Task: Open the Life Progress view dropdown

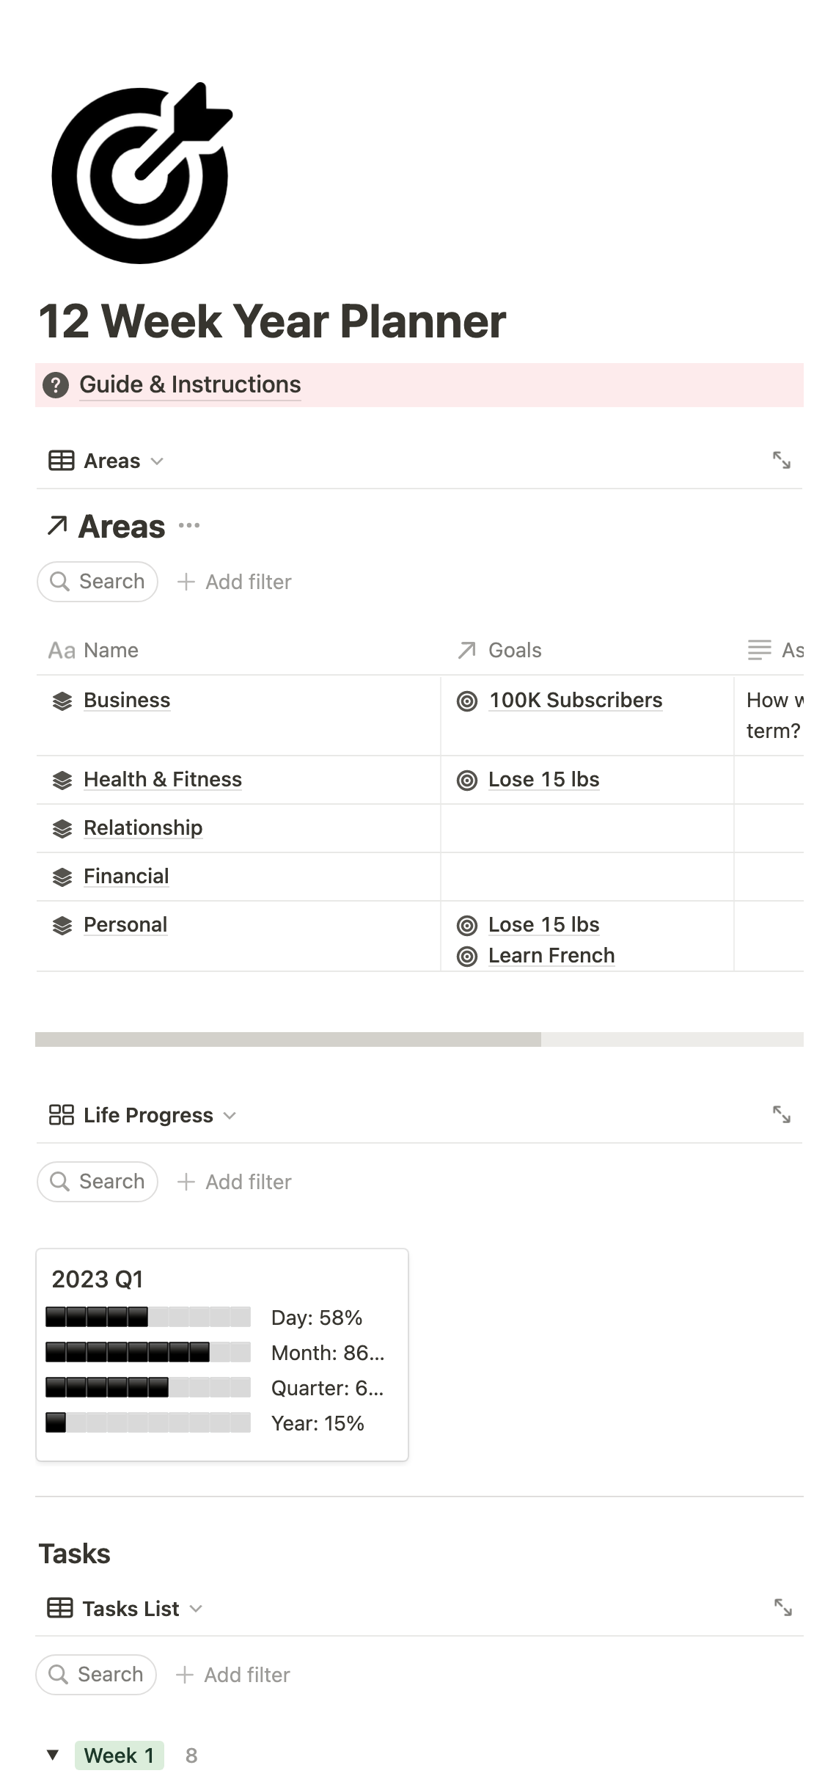Action: pyautogui.click(x=229, y=1116)
